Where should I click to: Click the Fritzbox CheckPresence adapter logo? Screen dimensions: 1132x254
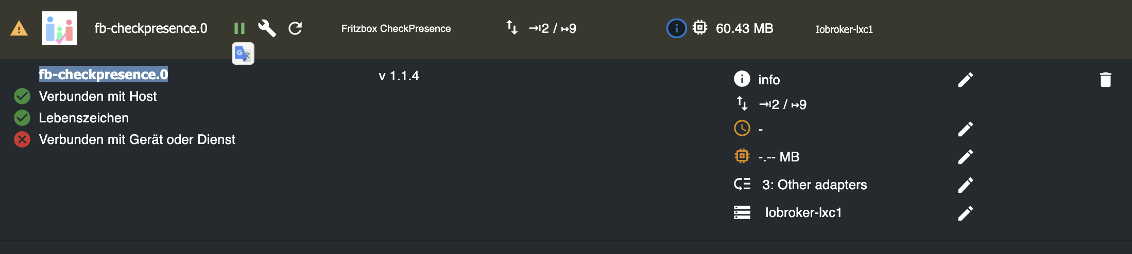(x=60, y=28)
